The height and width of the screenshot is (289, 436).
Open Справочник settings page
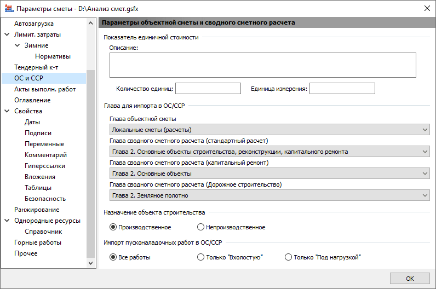coord(43,232)
